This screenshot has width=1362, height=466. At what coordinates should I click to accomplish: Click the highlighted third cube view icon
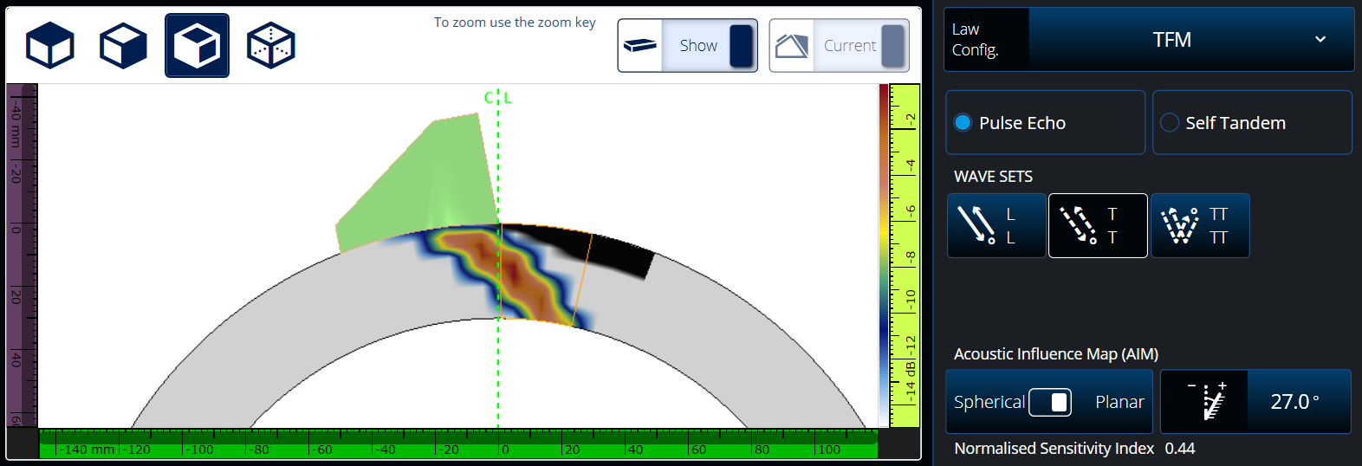pyautogui.click(x=198, y=46)
